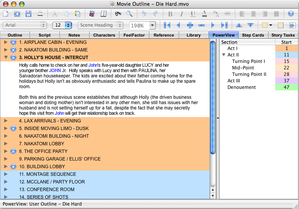Click the magnifying glass search icon

coord(130,14)
